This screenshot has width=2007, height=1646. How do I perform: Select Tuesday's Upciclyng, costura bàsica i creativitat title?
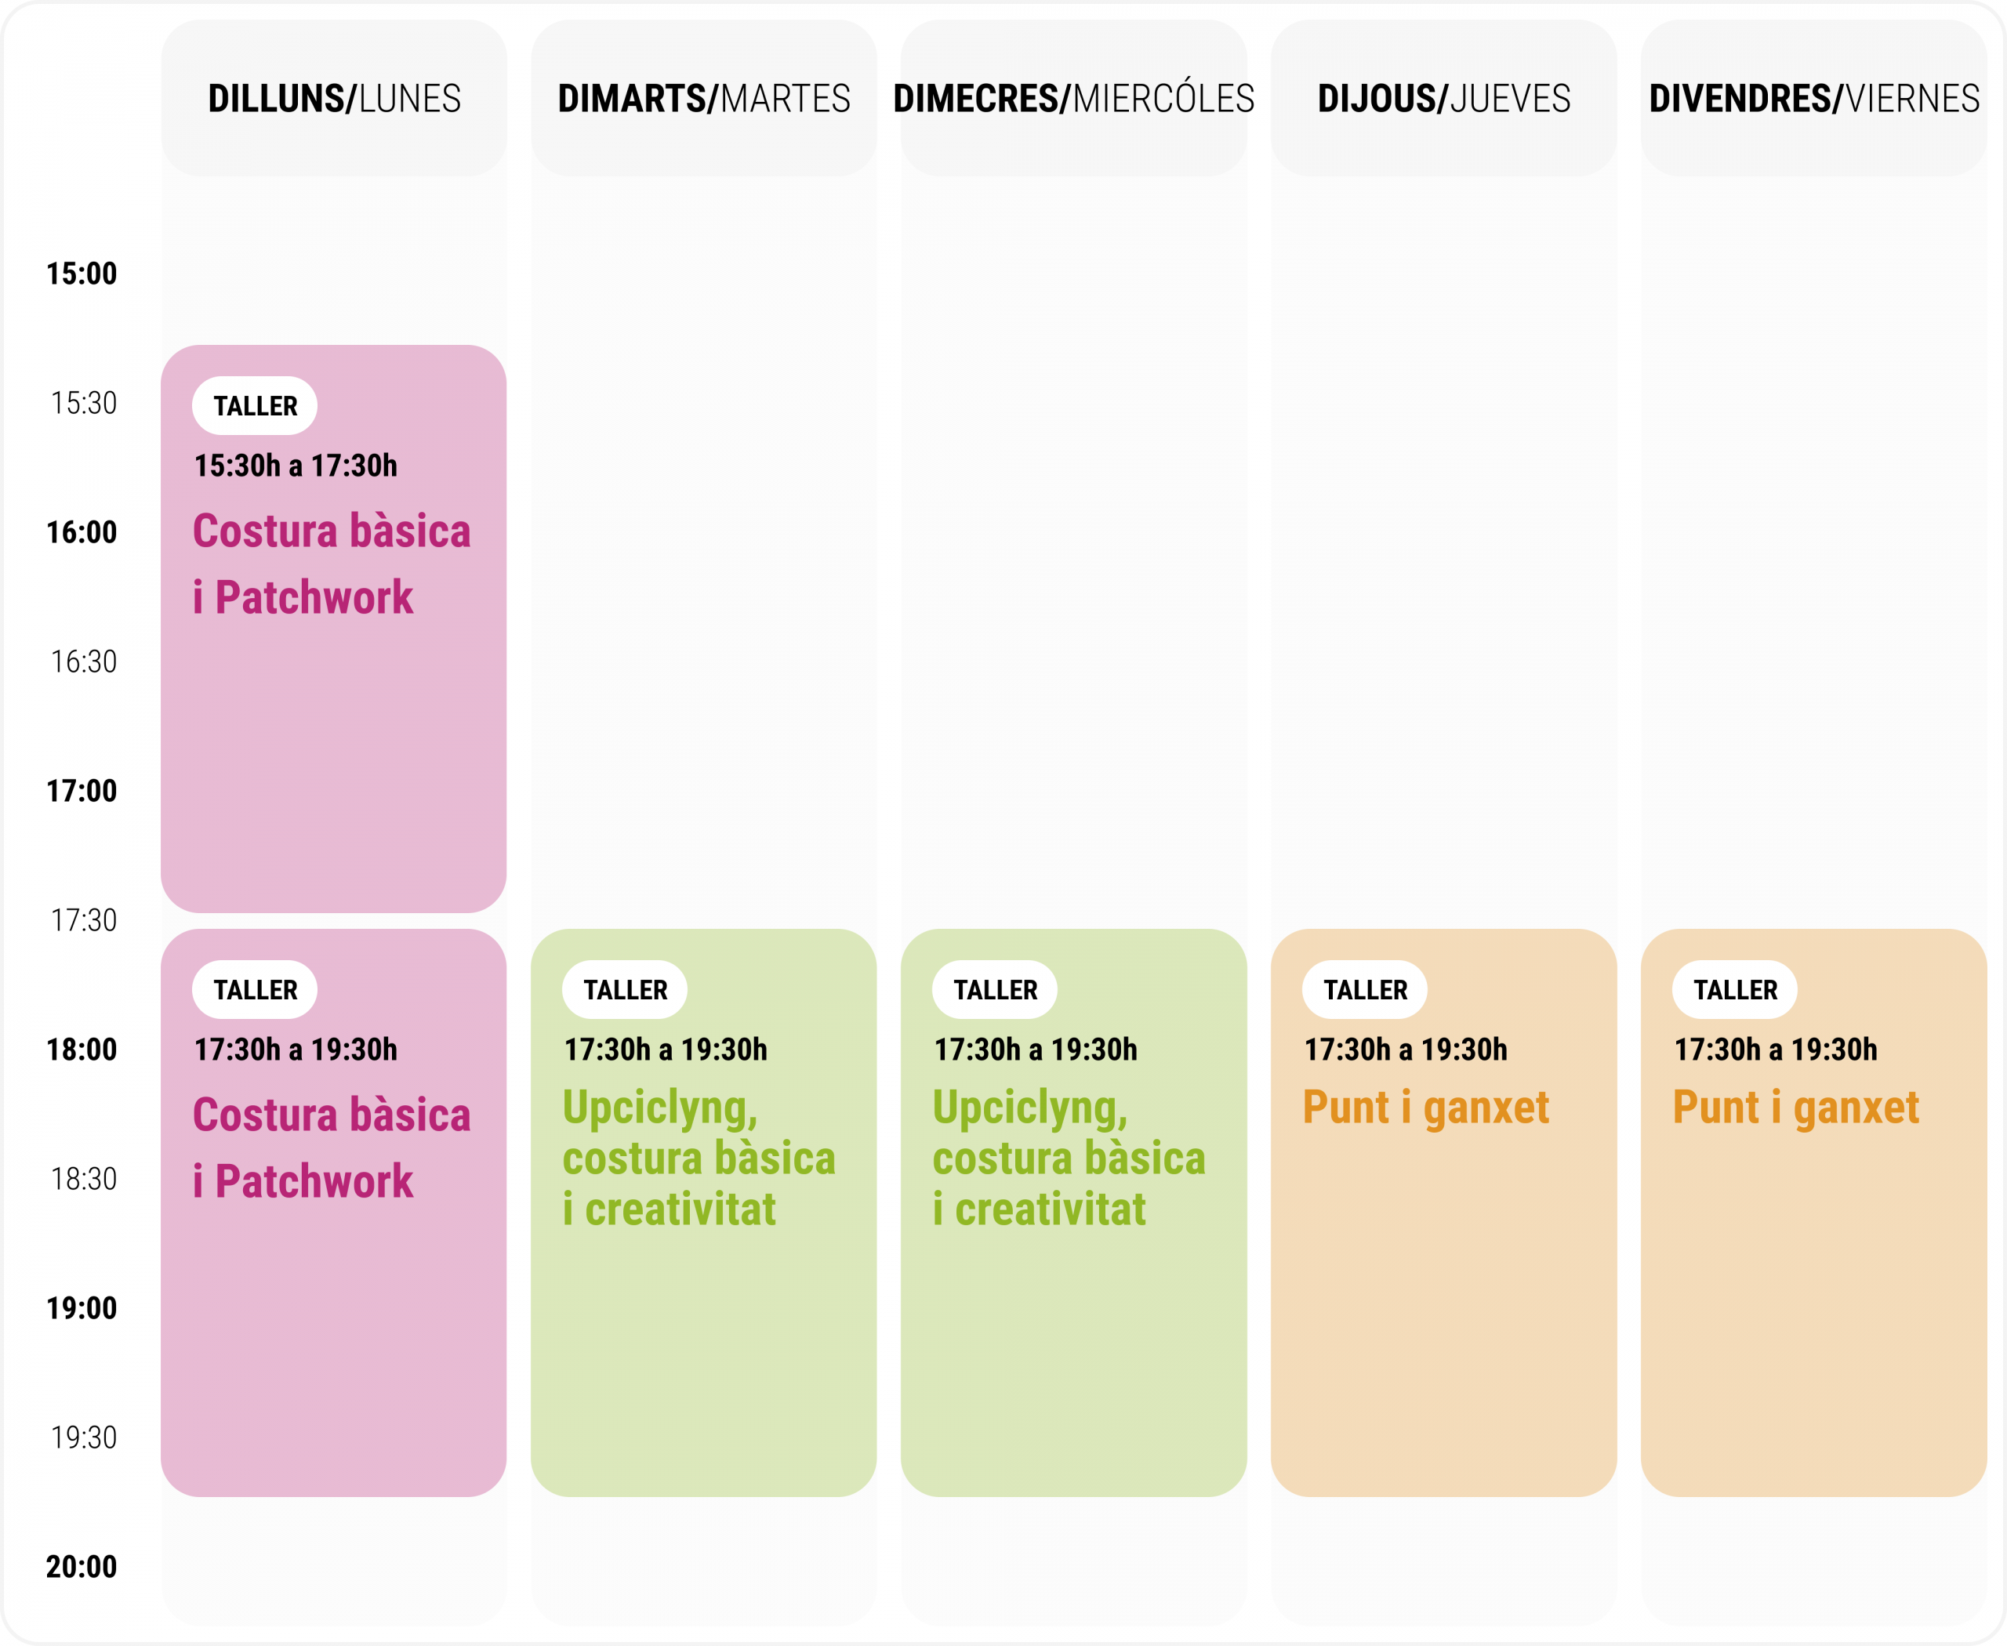click(699, 1158)
